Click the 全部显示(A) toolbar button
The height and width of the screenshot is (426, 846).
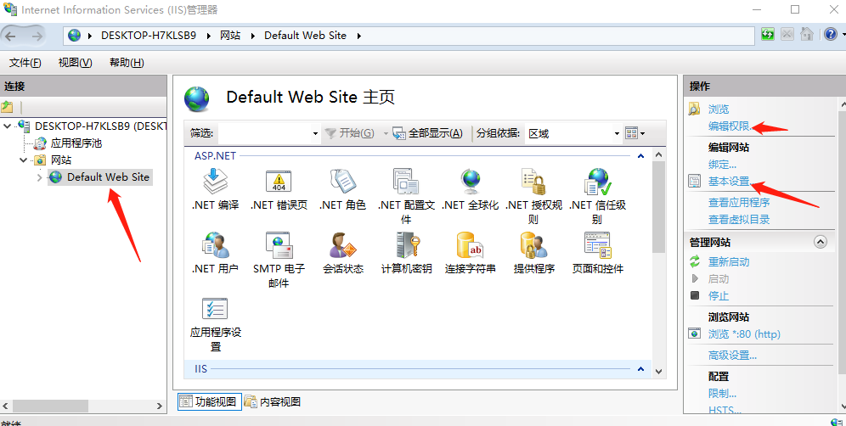pyautogui.click(x=428, y=133)
